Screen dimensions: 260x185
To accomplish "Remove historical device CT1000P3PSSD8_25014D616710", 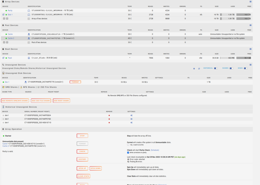I will tap(109, 123).
